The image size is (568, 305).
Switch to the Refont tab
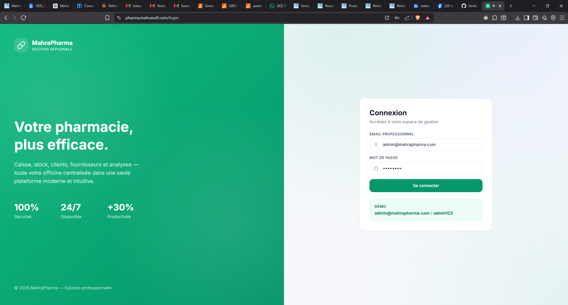click(x=110, y=6)
